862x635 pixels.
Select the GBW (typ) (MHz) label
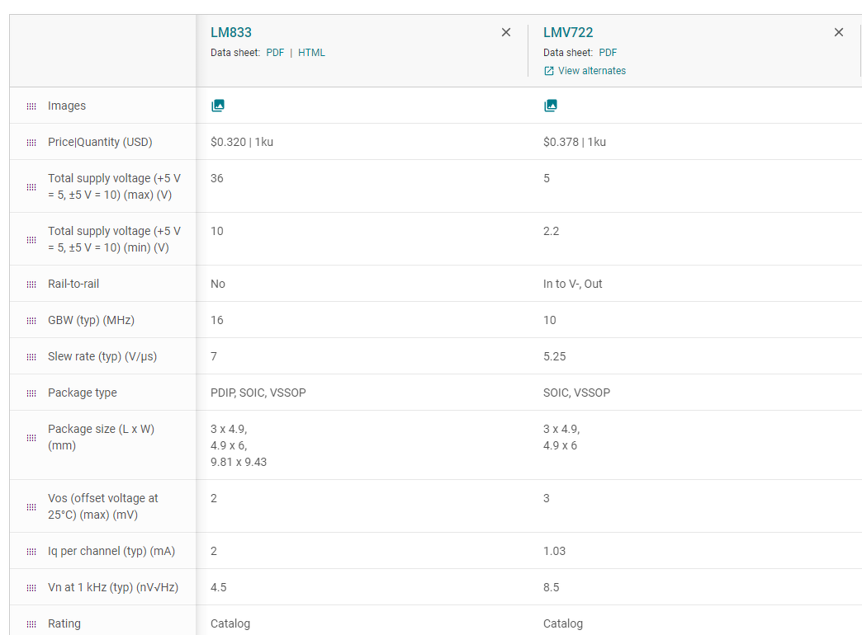coord(92,320)
